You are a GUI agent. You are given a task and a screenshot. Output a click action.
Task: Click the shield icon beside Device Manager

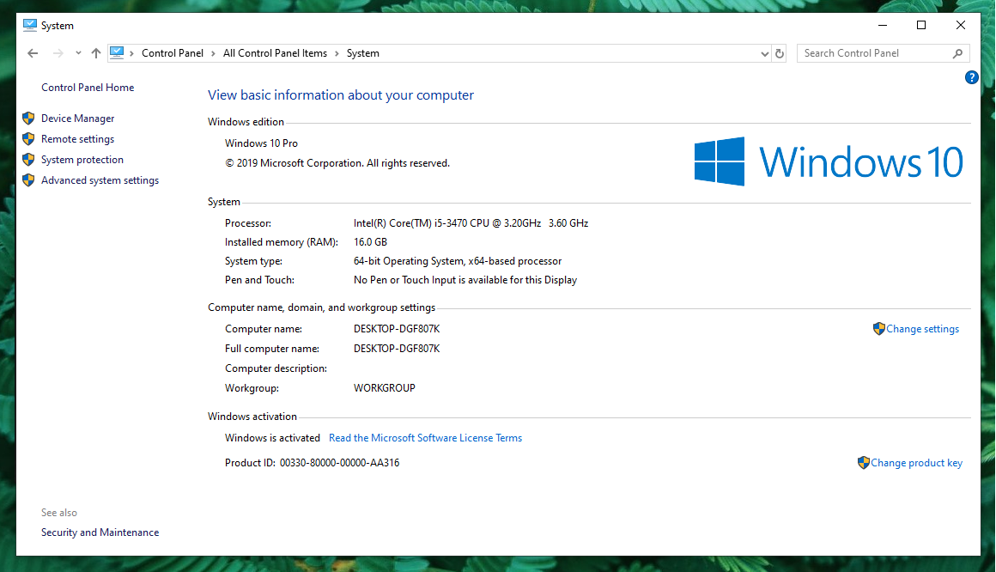(x=28, y=119)
